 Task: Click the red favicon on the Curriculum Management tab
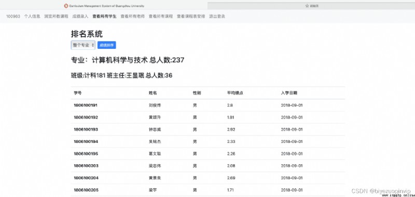(x=66, y=6)
